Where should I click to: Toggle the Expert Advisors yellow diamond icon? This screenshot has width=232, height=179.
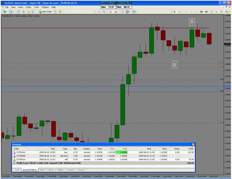pos(60,11)
